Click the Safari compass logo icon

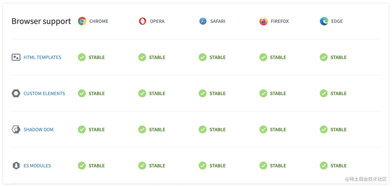(203, 21)
